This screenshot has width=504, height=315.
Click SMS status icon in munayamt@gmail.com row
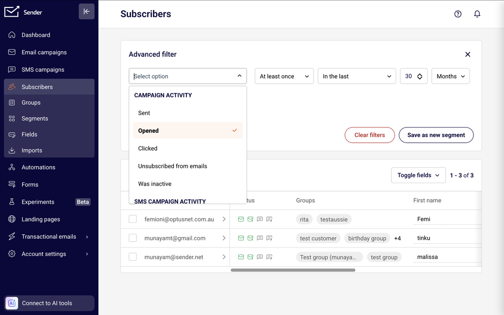pyautogui.click(x=260, y=238)
